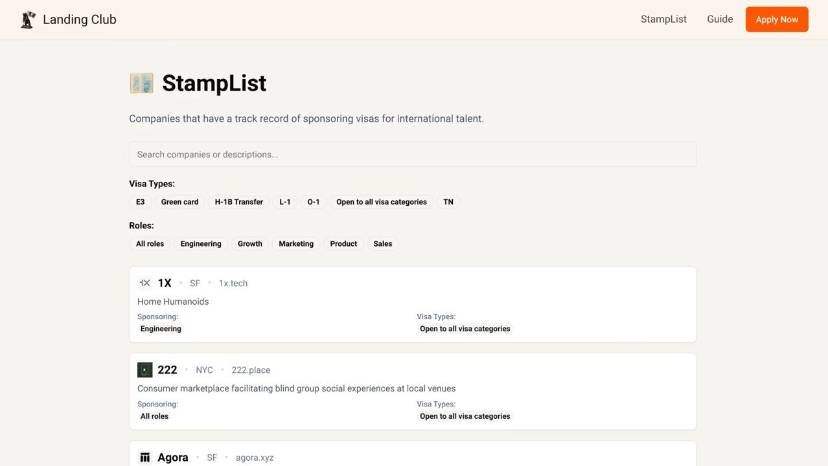This screenshot has width=828, height=466.
Task: Open the StampList nav link
Action: point(663,19)
